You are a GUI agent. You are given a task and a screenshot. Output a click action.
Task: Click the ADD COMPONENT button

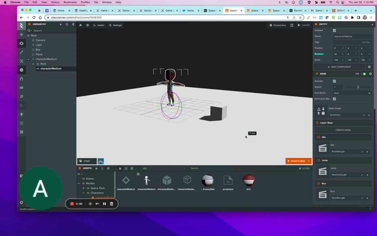(339, 67)
